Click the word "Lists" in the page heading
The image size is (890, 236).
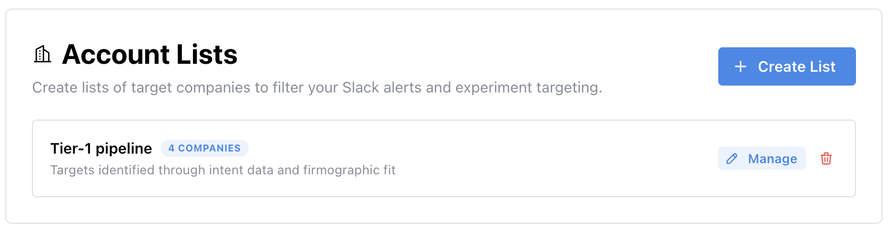click(x=207, y=55)
